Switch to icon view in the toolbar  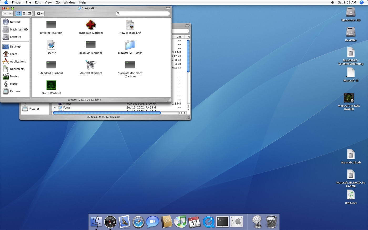[x=19, y=13]
